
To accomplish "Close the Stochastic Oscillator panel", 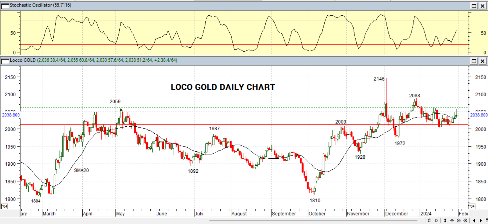I will (x=483, y=6).
